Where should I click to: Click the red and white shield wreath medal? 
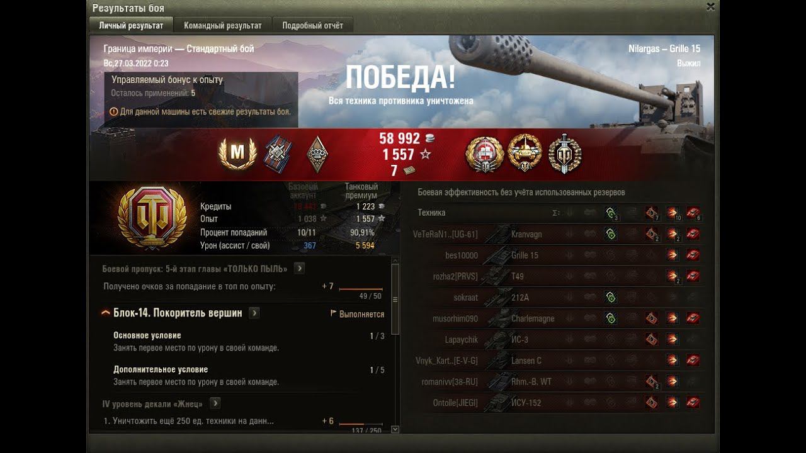[x=484, y=154]
